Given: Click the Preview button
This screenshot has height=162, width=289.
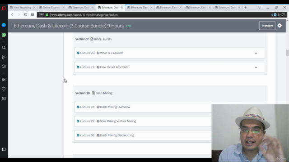Looking at the screenshot, I should point(267,26).
